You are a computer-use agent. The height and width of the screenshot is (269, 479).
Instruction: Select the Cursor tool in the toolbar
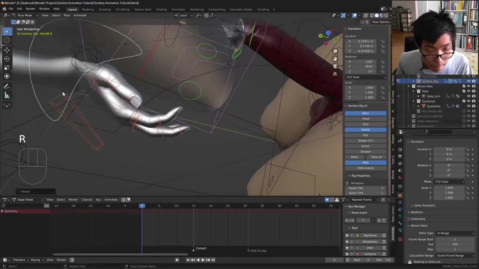7,40
